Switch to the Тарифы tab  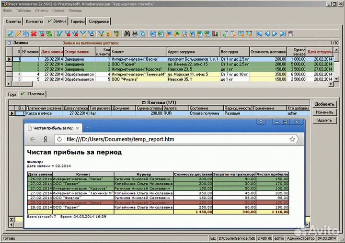coord(78,22)
